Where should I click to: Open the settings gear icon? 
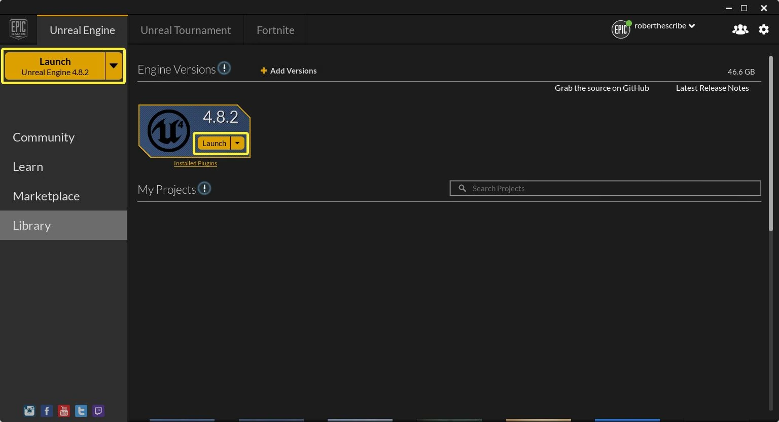click(764, 29)
